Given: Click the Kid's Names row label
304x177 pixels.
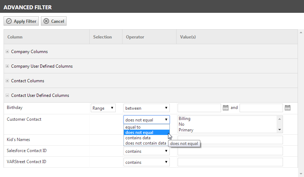Looking at the screenshot, I should click(x=18, y=139).
